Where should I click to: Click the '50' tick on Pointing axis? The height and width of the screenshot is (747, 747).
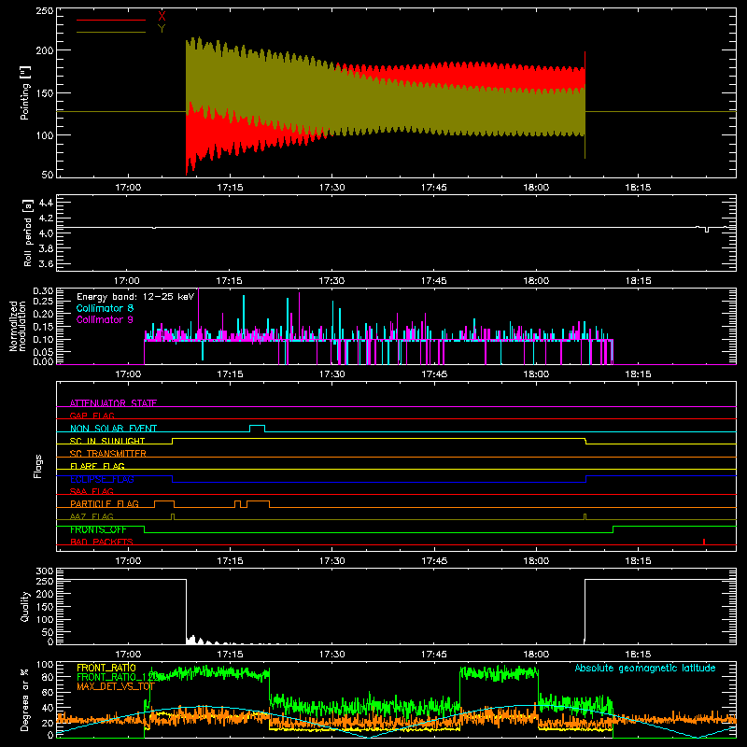click(48, 175)
